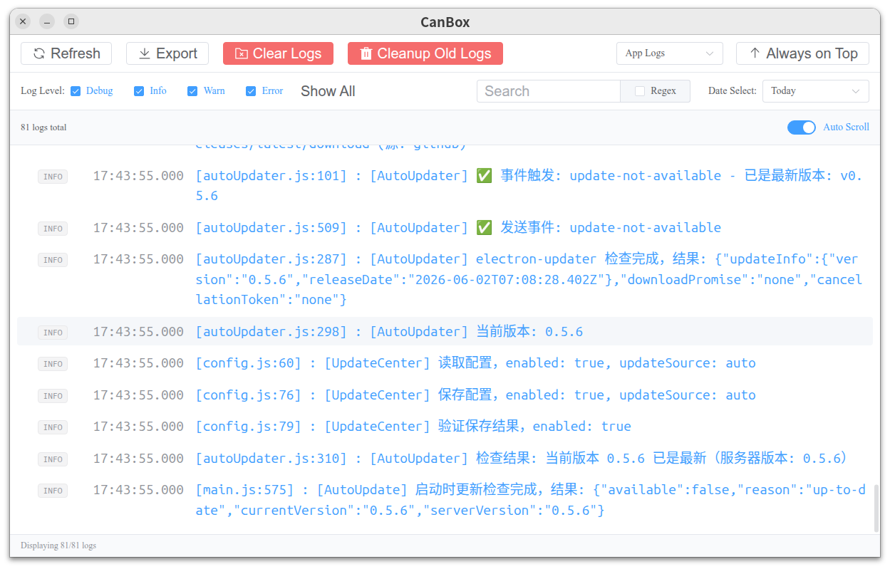
Task: Select the autoUpdater.js:287 electron-updater log line
Action: point(445,279)
